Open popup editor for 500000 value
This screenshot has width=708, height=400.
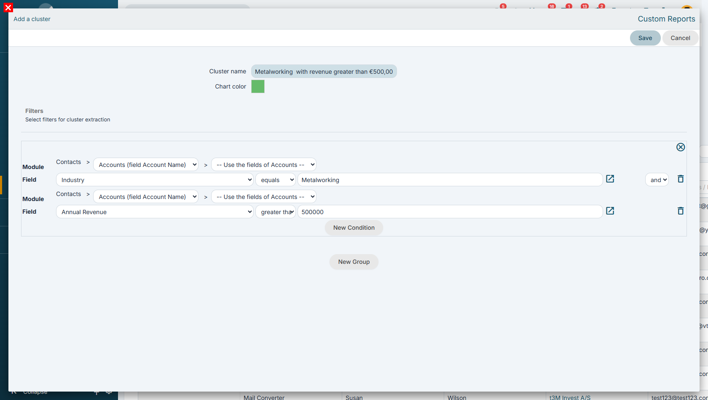coord(610,211)
